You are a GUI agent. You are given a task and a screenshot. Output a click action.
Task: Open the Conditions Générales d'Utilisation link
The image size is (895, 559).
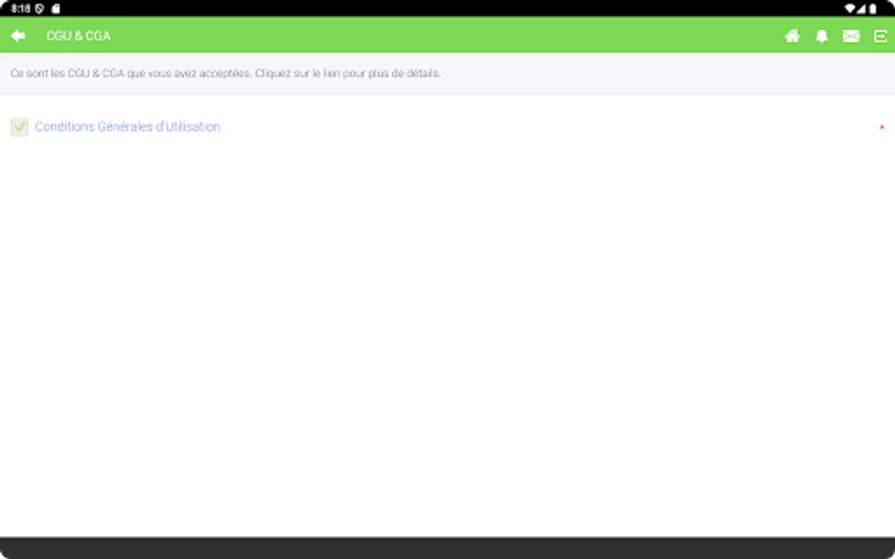(x=127, y=127)
